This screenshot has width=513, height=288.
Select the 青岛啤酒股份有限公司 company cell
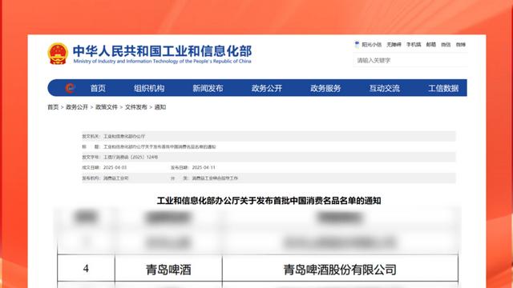[340, 268]
